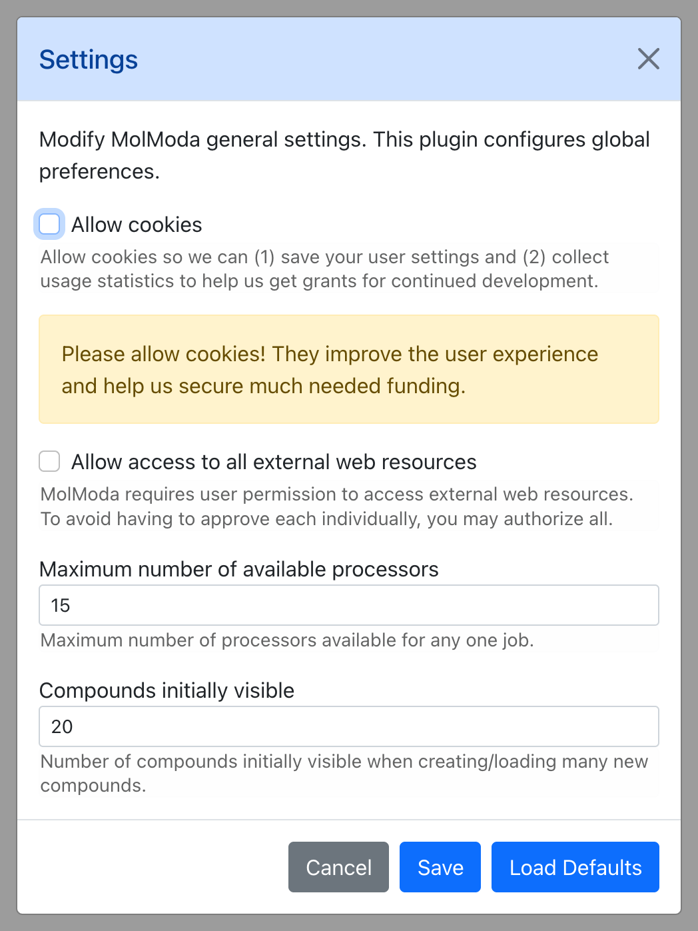Click the "Allow access to all external web resources" label
Viewport: 698px width, 931px height.
pyautogui.click(x=274, y=462)
